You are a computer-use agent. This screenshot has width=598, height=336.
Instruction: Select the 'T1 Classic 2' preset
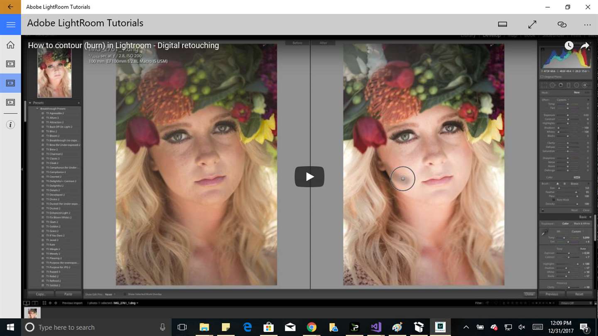[x=53, y=158]
